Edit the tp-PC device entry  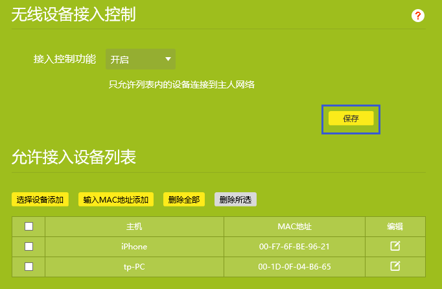(395, 266)
